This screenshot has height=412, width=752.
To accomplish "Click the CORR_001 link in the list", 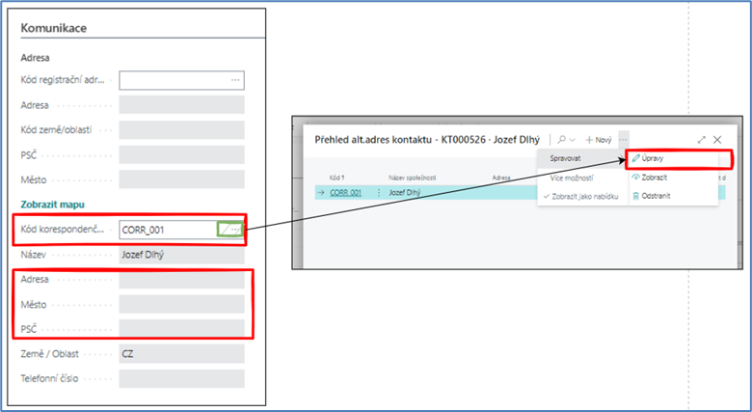I will (x=345, y=193).
